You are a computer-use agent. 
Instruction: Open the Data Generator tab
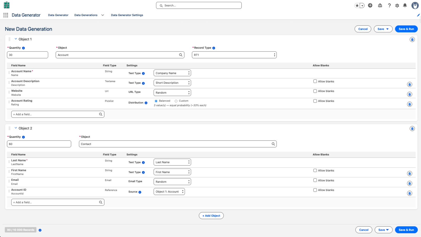(x=58, y=15)
